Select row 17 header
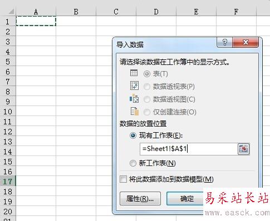The width and height of the screenshot is (270, 221). tap(8, 182)
